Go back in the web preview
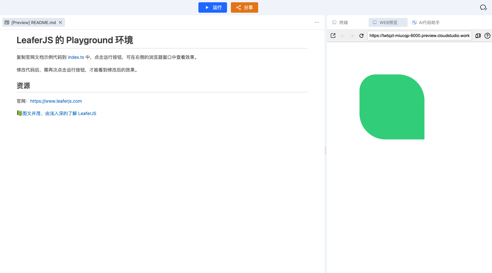492x273 pixels. click(343, 36)
